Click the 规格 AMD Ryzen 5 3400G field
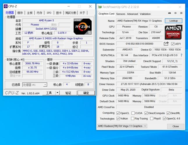188x145 pixels. 57,38
